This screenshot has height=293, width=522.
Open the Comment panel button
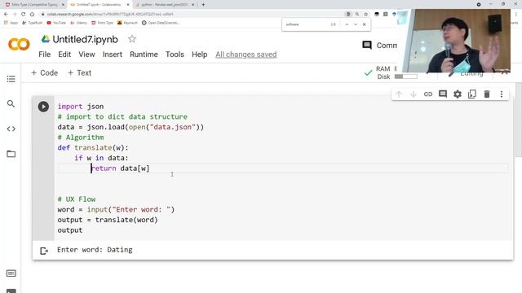379,46
